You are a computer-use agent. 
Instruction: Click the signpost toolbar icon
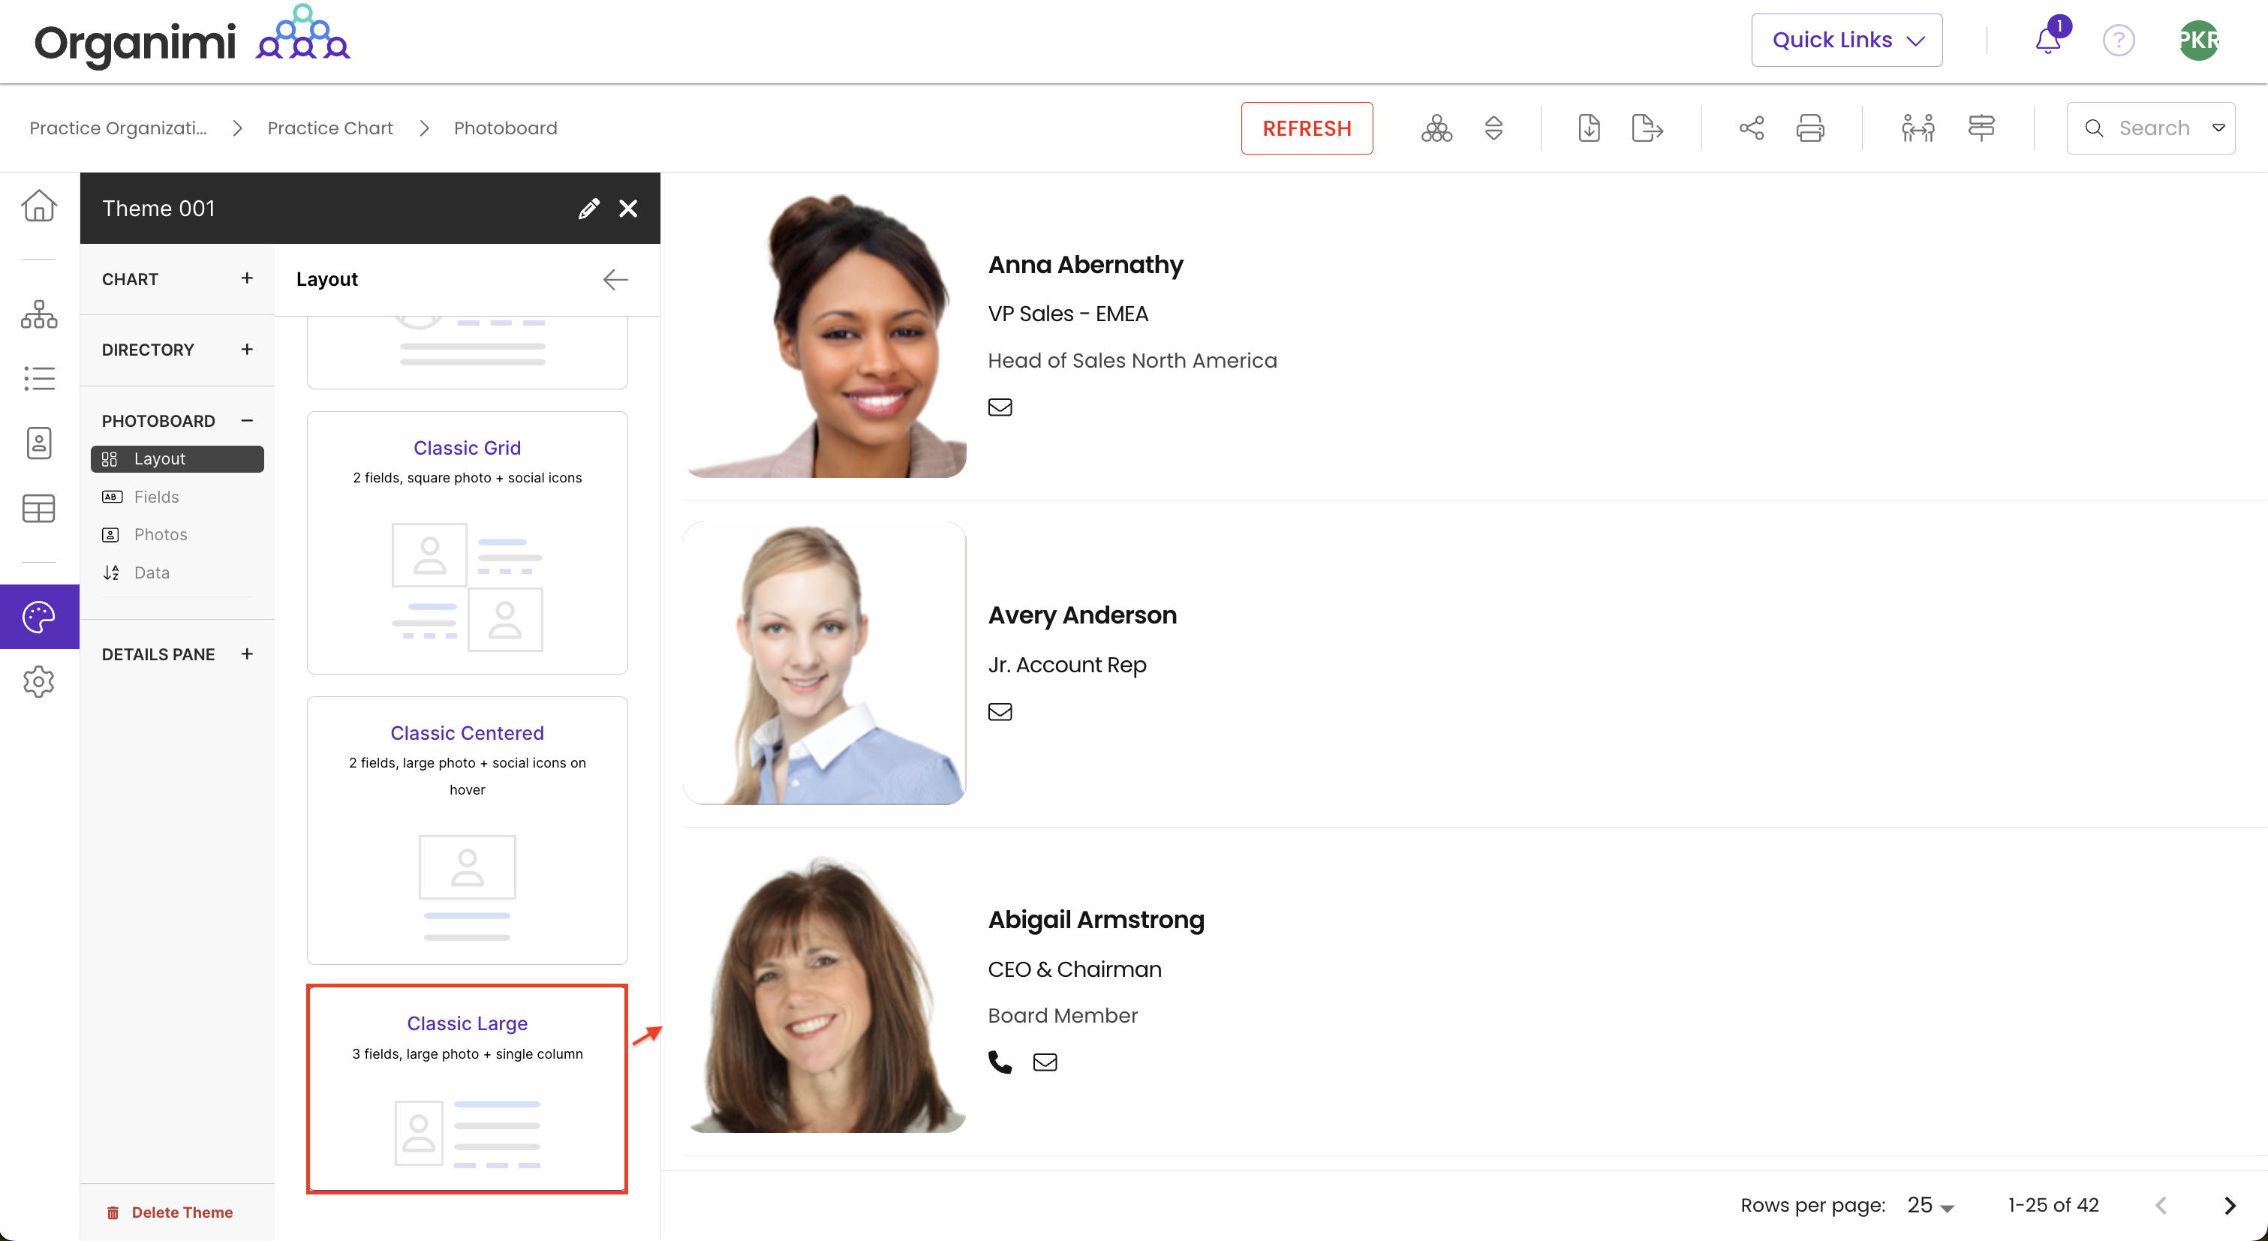pos(1981,128)
